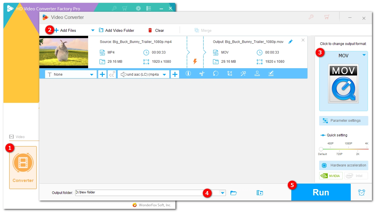Click Add Files button
This screenshot has width=376, height=212.
click(x=65, y=30)
